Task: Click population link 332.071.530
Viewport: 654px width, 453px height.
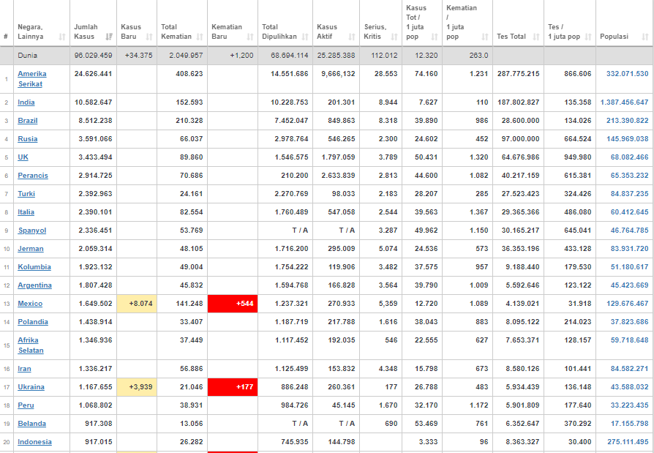Action: (628, 74)
